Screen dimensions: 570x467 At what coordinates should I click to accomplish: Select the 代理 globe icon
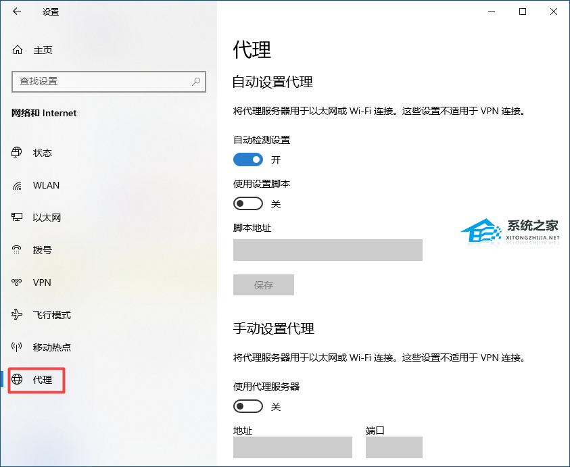click(17, 379)
